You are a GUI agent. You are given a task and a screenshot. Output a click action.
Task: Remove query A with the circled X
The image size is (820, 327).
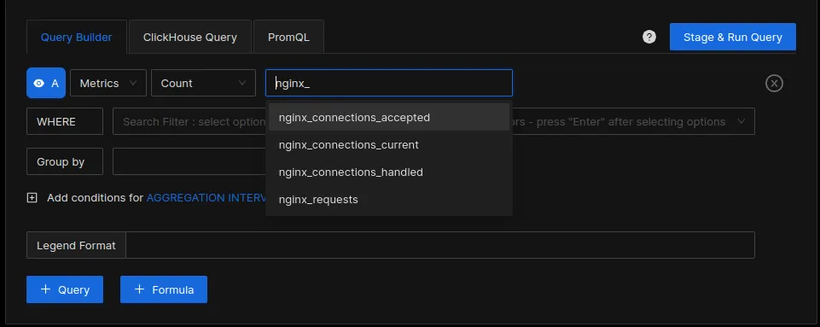click(774, 83)
